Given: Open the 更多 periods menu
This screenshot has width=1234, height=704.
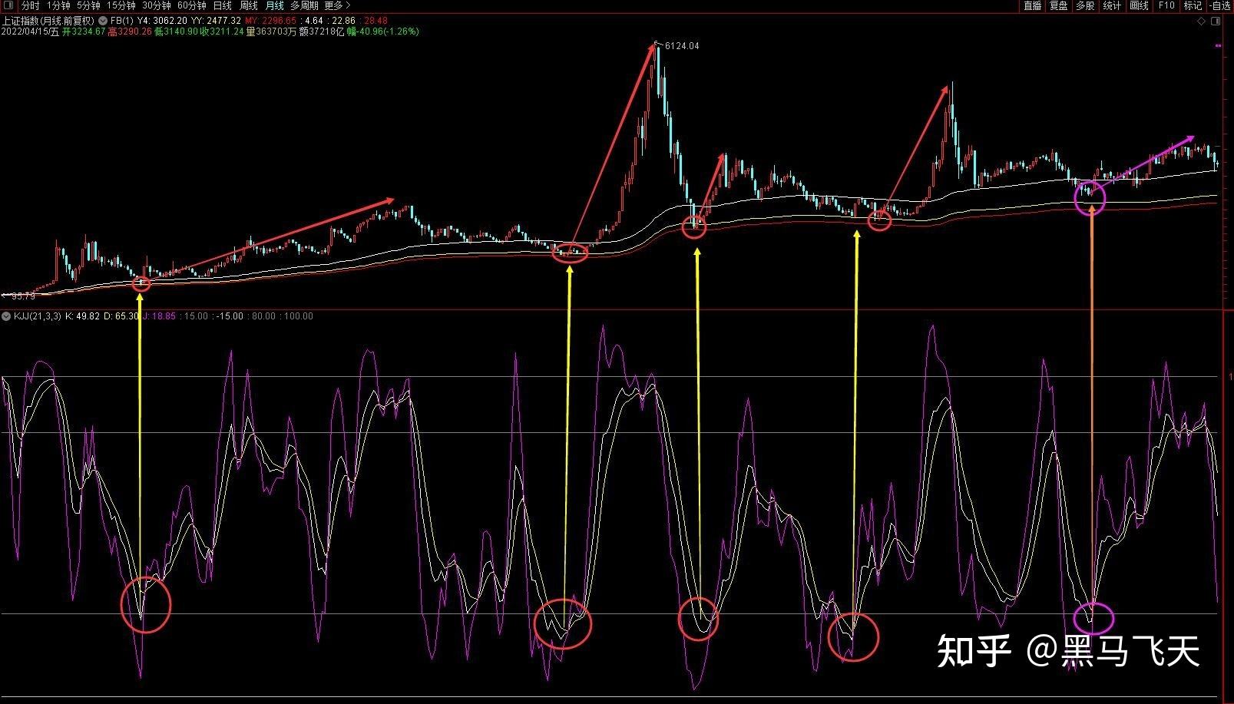Looking at the screenshot, I should (338, 5).
